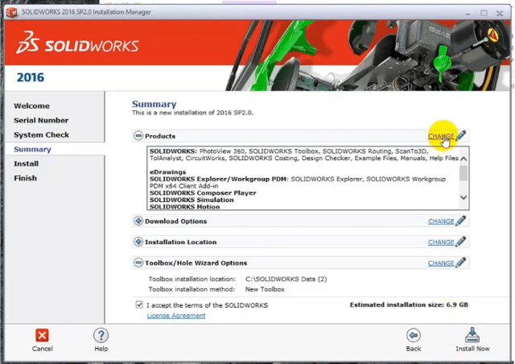Screen dimensions: 515x364
Task: Collapse the Toolbox/Hole Wizard Options section
Action: [138, 263]
